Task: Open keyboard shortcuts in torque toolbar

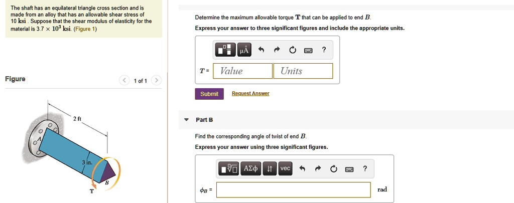Action: 308,50
